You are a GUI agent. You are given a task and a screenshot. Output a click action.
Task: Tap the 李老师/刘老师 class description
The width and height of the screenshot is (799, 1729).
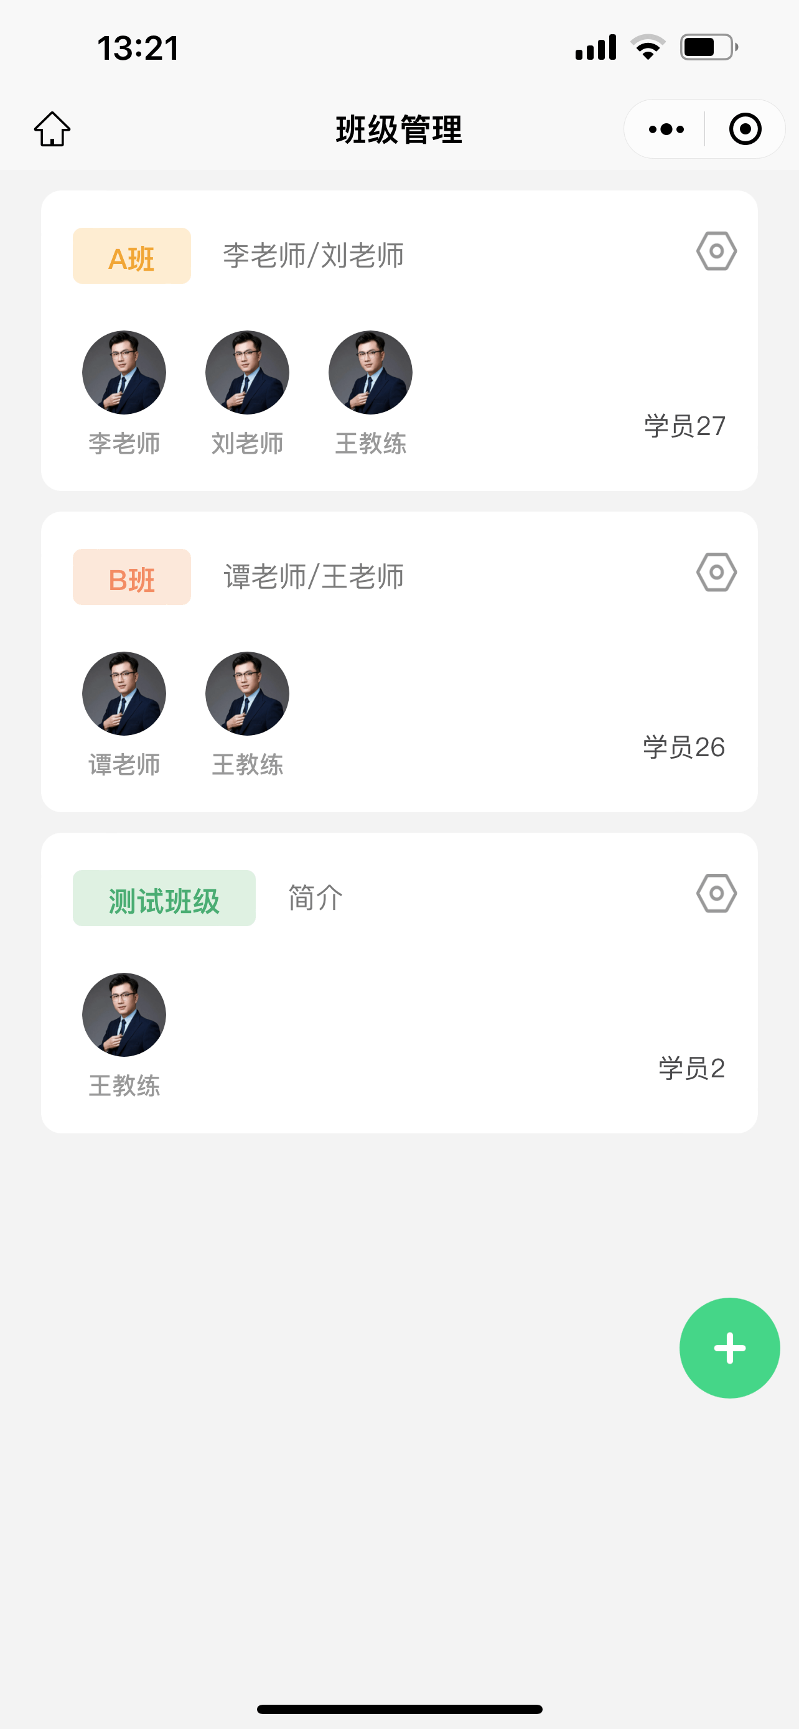(313, 256)
